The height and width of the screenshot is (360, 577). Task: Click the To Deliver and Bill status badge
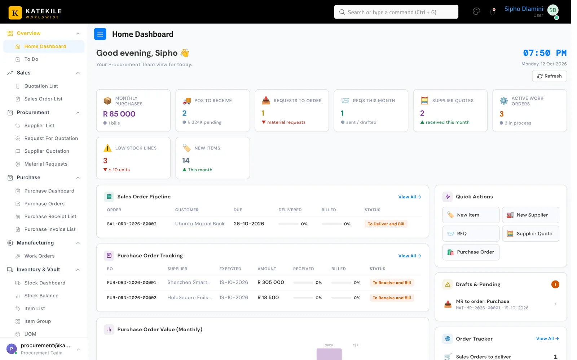coord(386,224)
